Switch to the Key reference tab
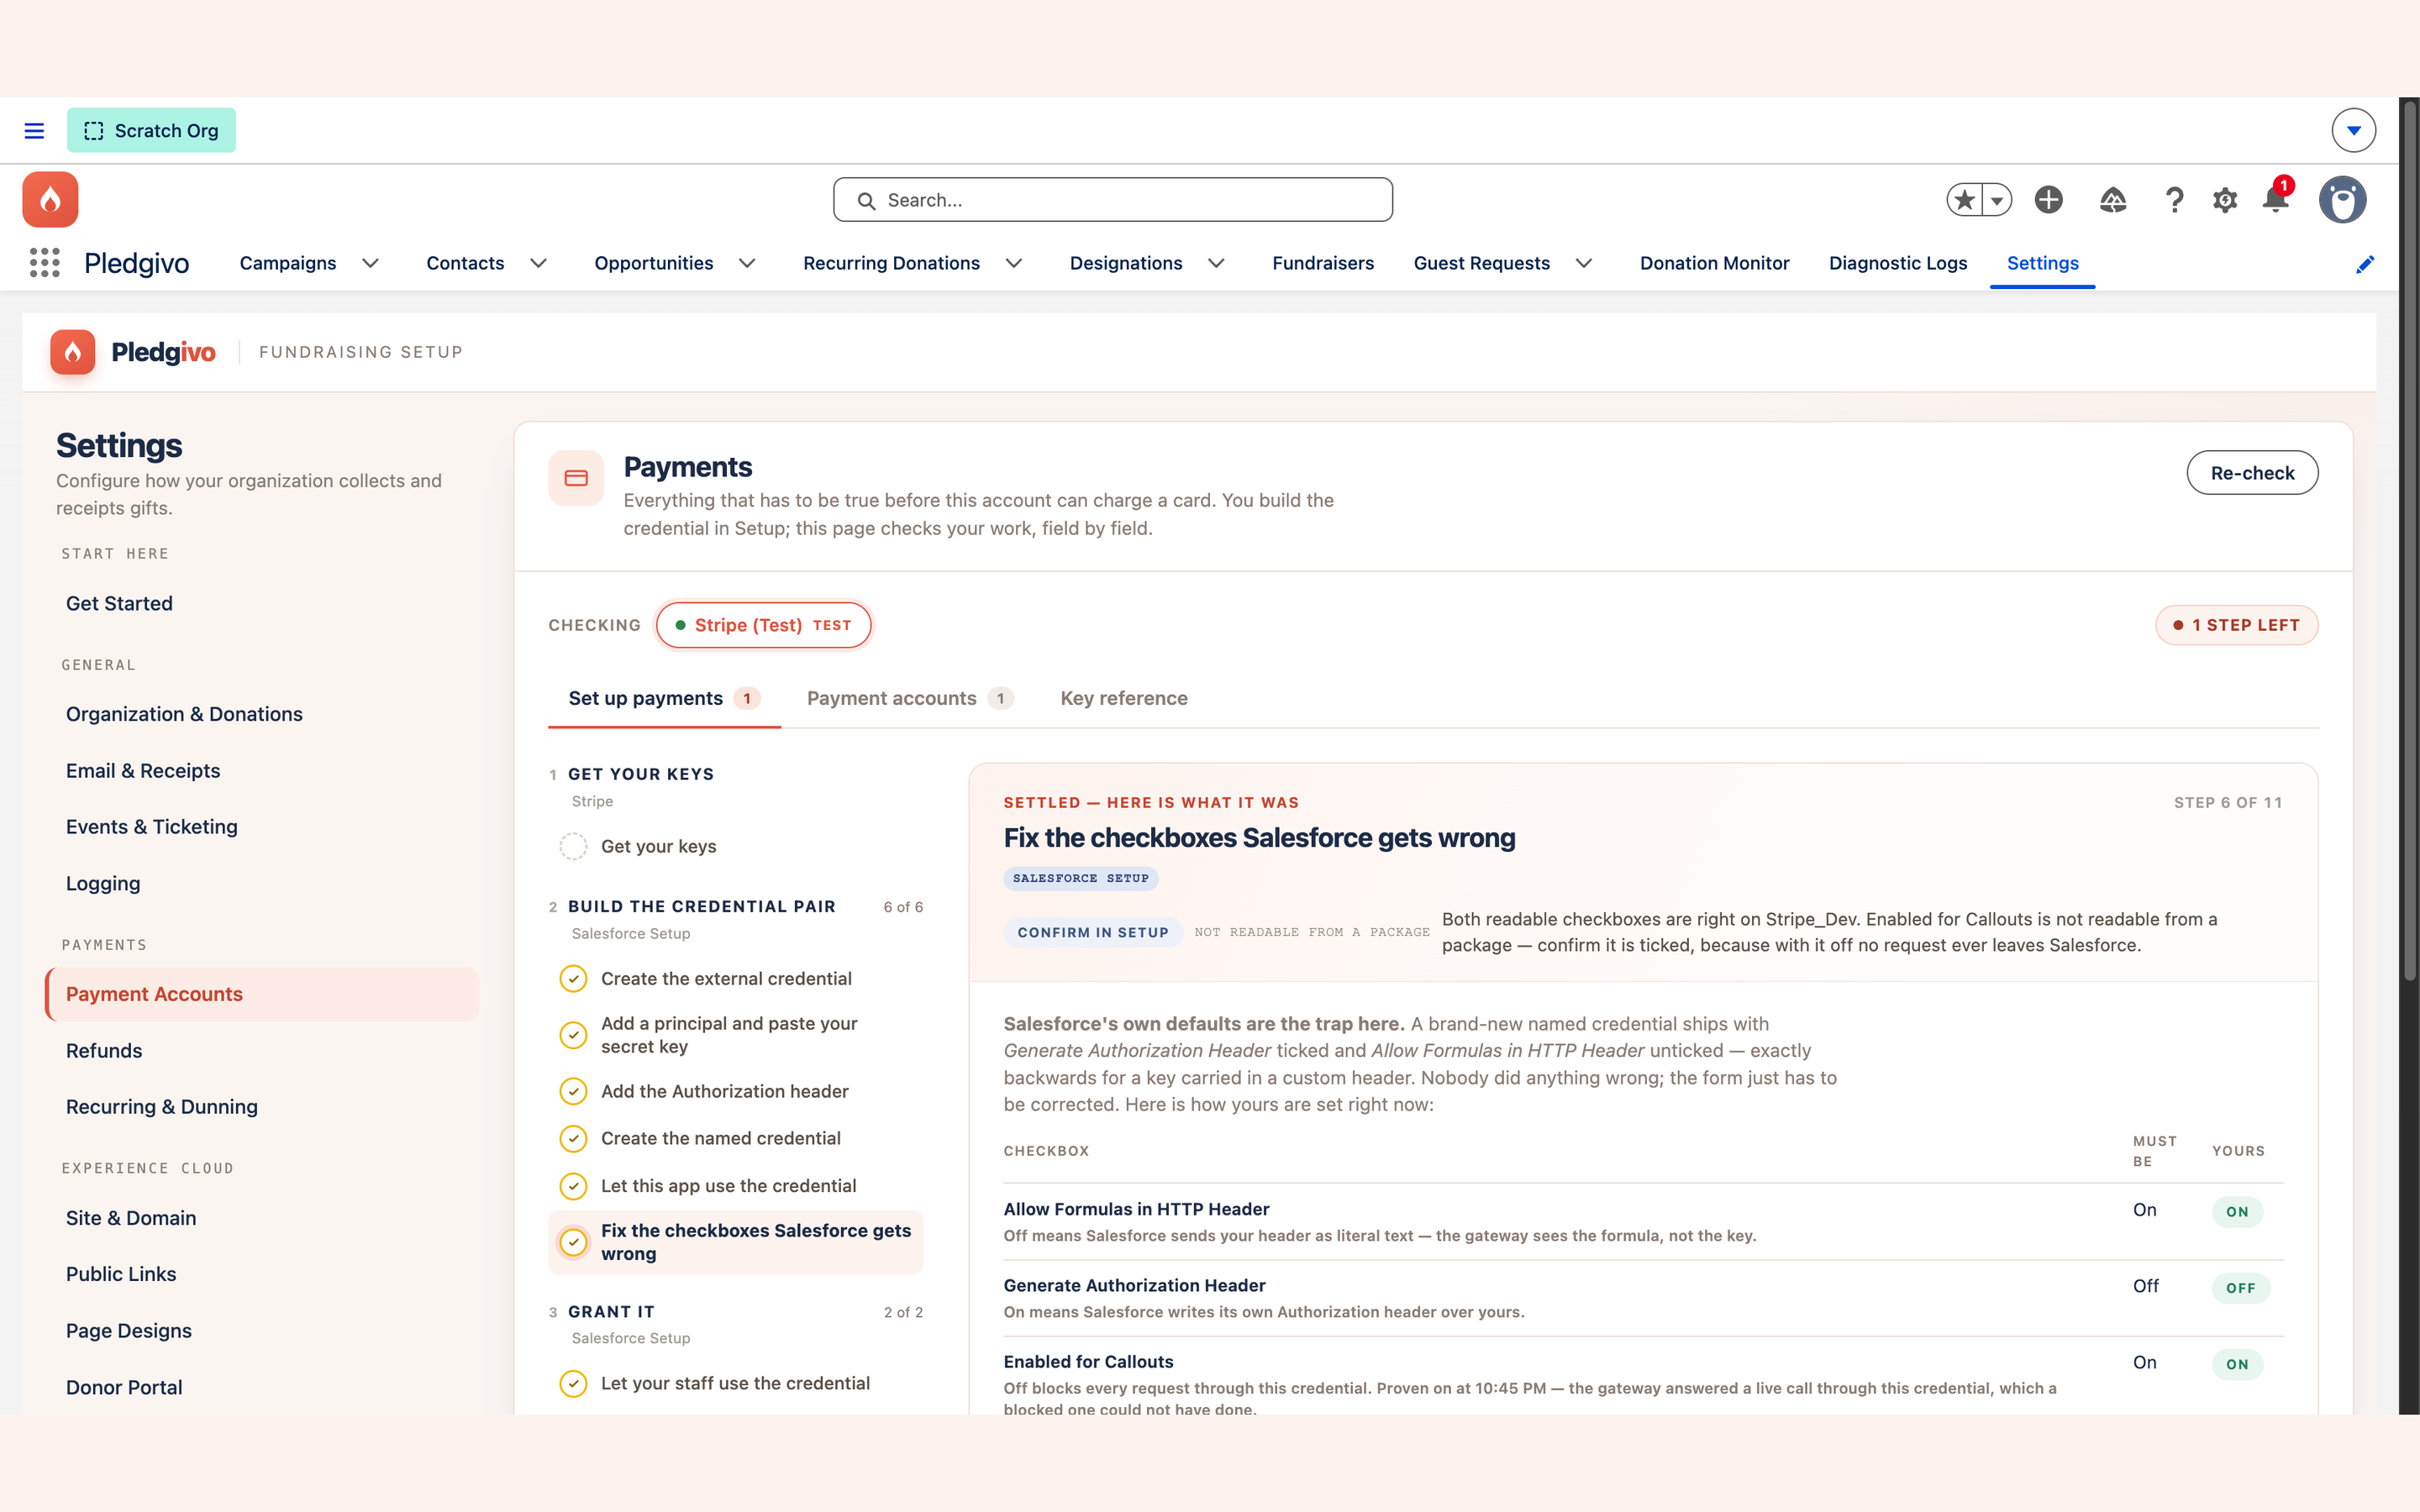Screen dimensions: 2420x1512 1124,698
